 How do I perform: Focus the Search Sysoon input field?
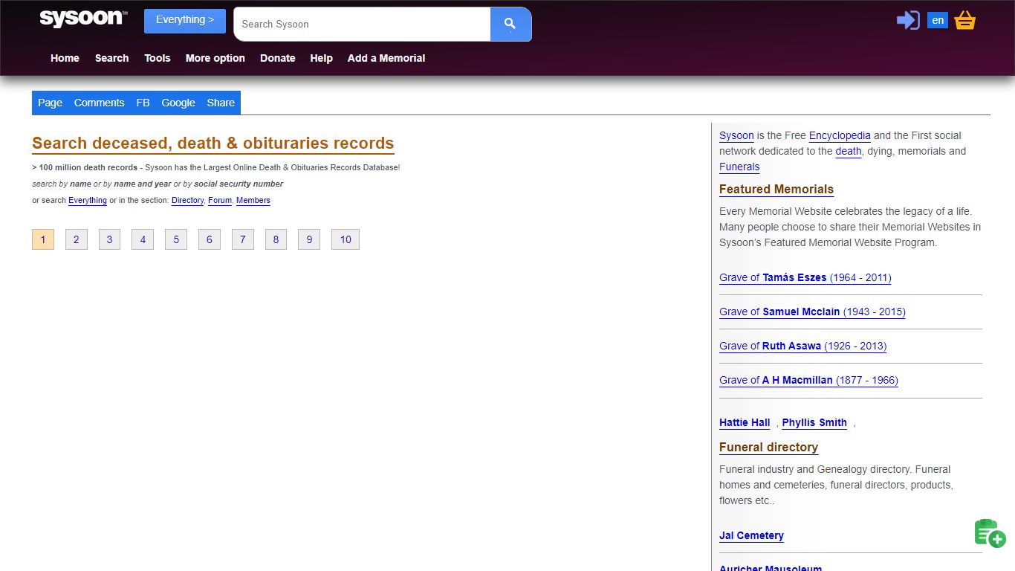click(362, 25)
